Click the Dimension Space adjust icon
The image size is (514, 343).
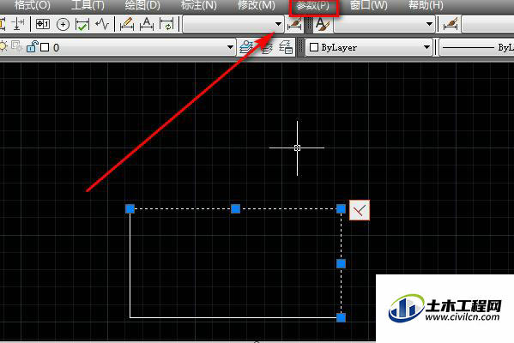click(x=17, y=25)
